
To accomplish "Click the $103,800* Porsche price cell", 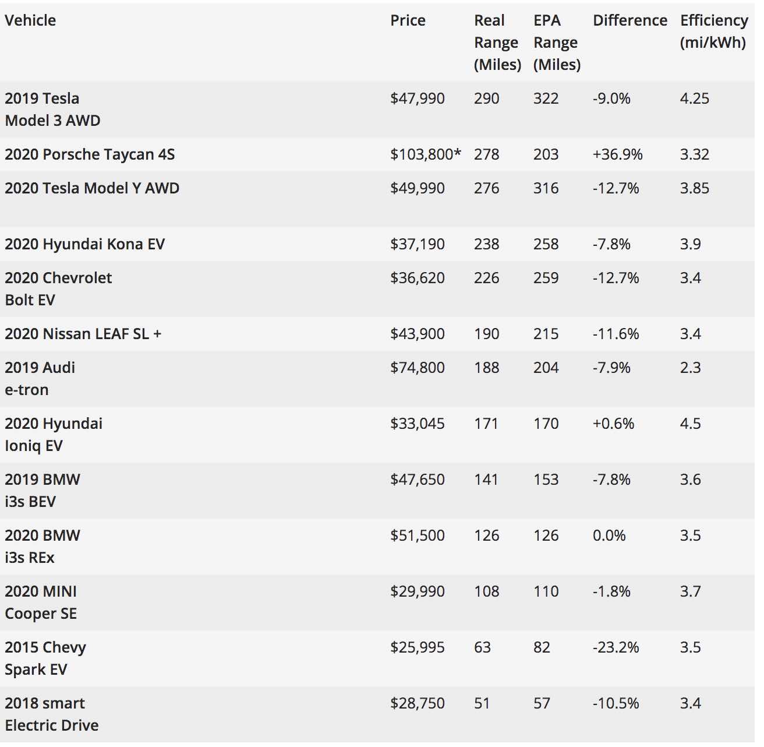I will point(425,154).
